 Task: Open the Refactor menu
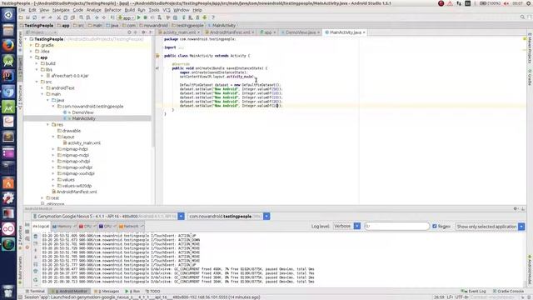coord(112,10)
